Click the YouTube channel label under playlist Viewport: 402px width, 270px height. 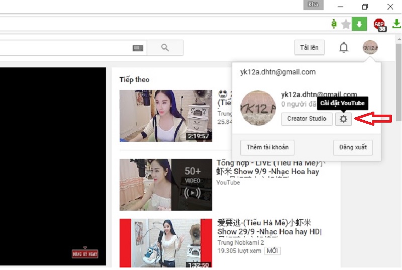[x=228, y=183]
